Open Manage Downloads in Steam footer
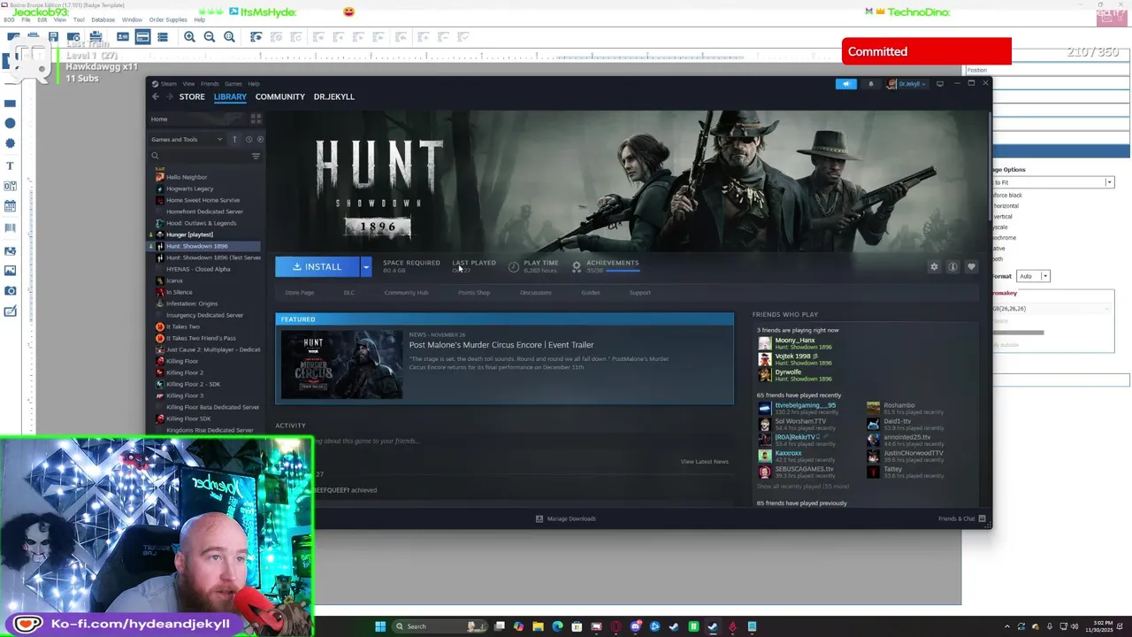 point(566,518)
